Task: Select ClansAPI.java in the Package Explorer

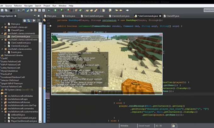Action: point(17,30)
